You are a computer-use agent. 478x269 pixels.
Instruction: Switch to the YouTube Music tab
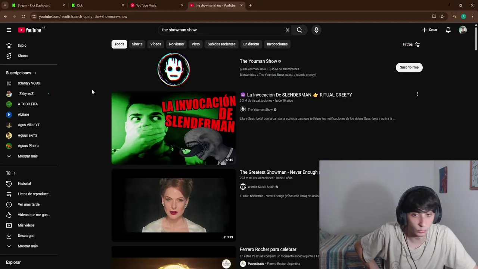156,5
